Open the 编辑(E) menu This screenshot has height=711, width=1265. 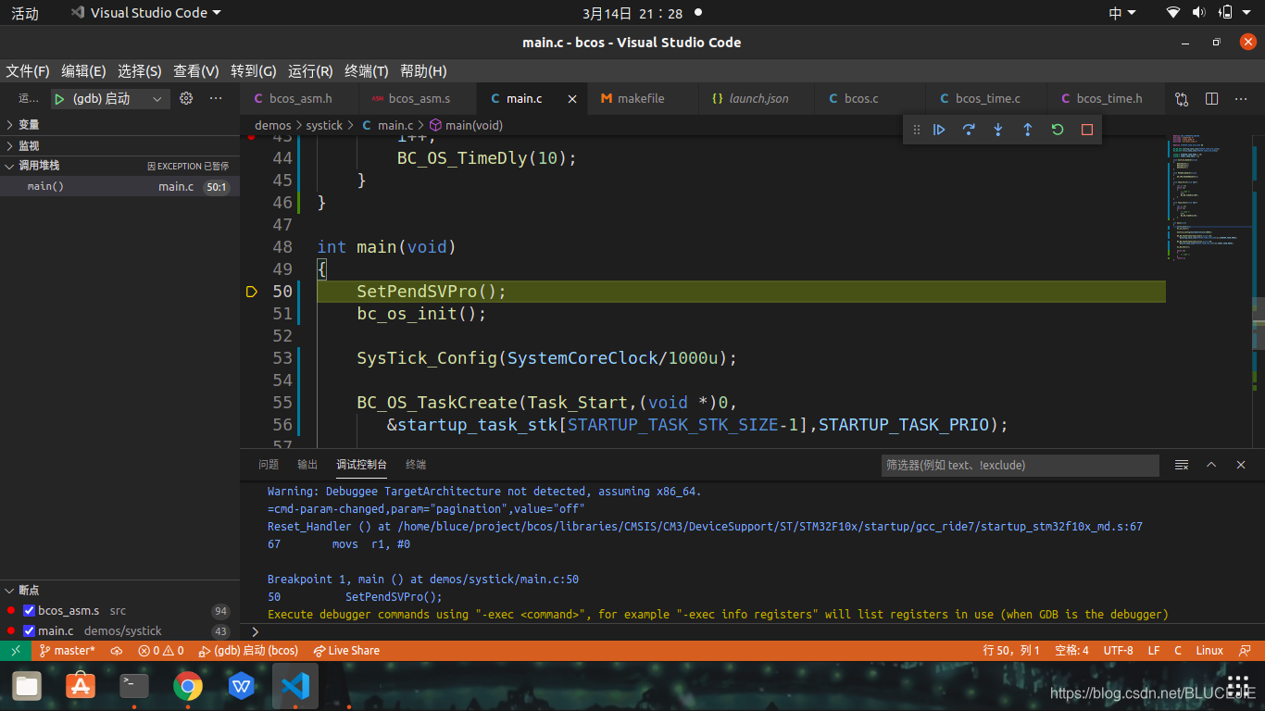(83, 71)
